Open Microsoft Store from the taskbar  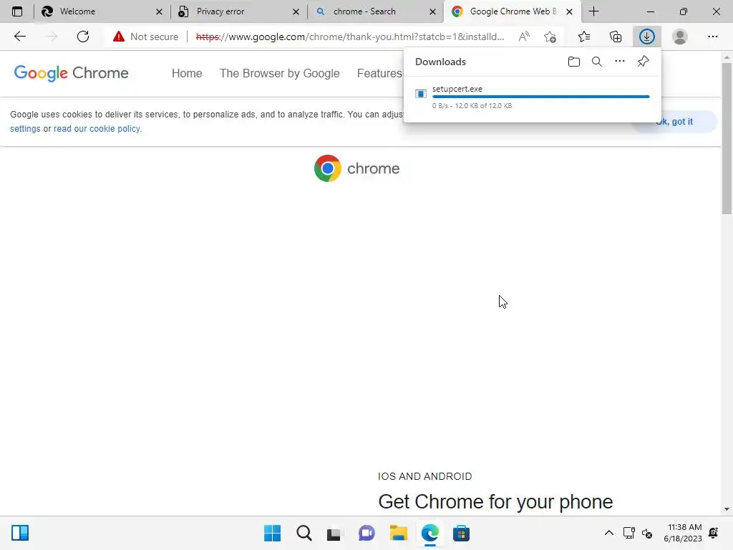(x=461, y=533)
